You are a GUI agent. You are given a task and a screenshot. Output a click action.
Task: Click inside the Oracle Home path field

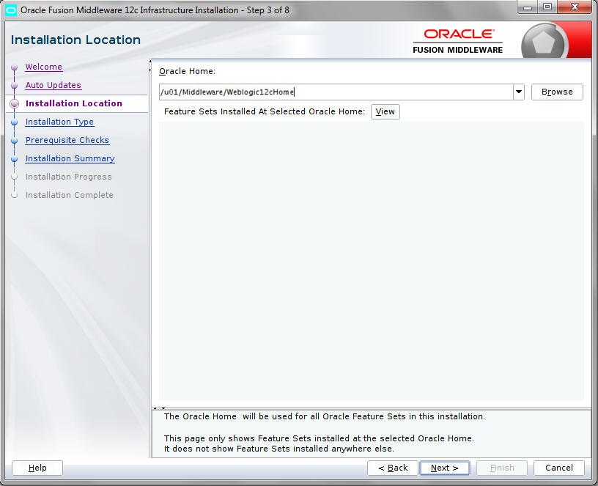click(x=336, y=92)
